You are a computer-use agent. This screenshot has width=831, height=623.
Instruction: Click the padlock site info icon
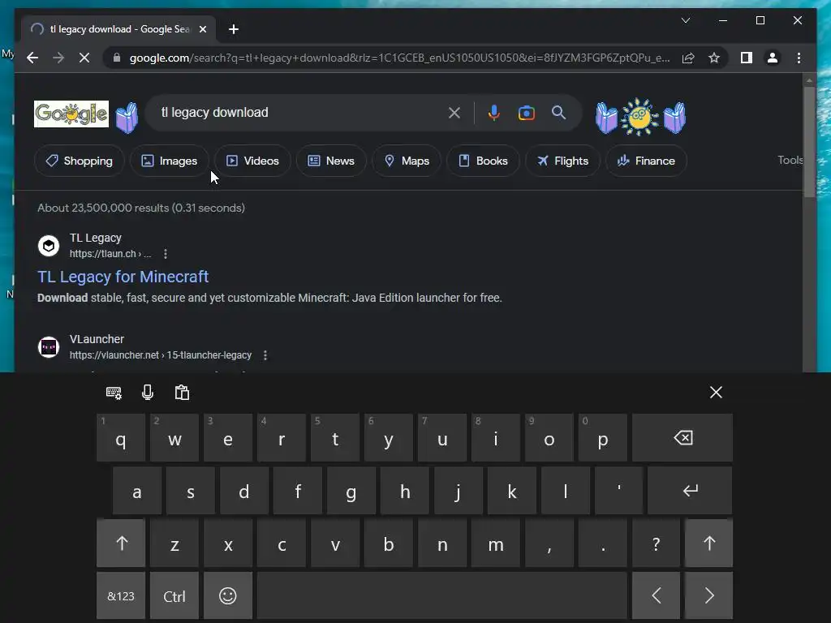coord(117,58)
